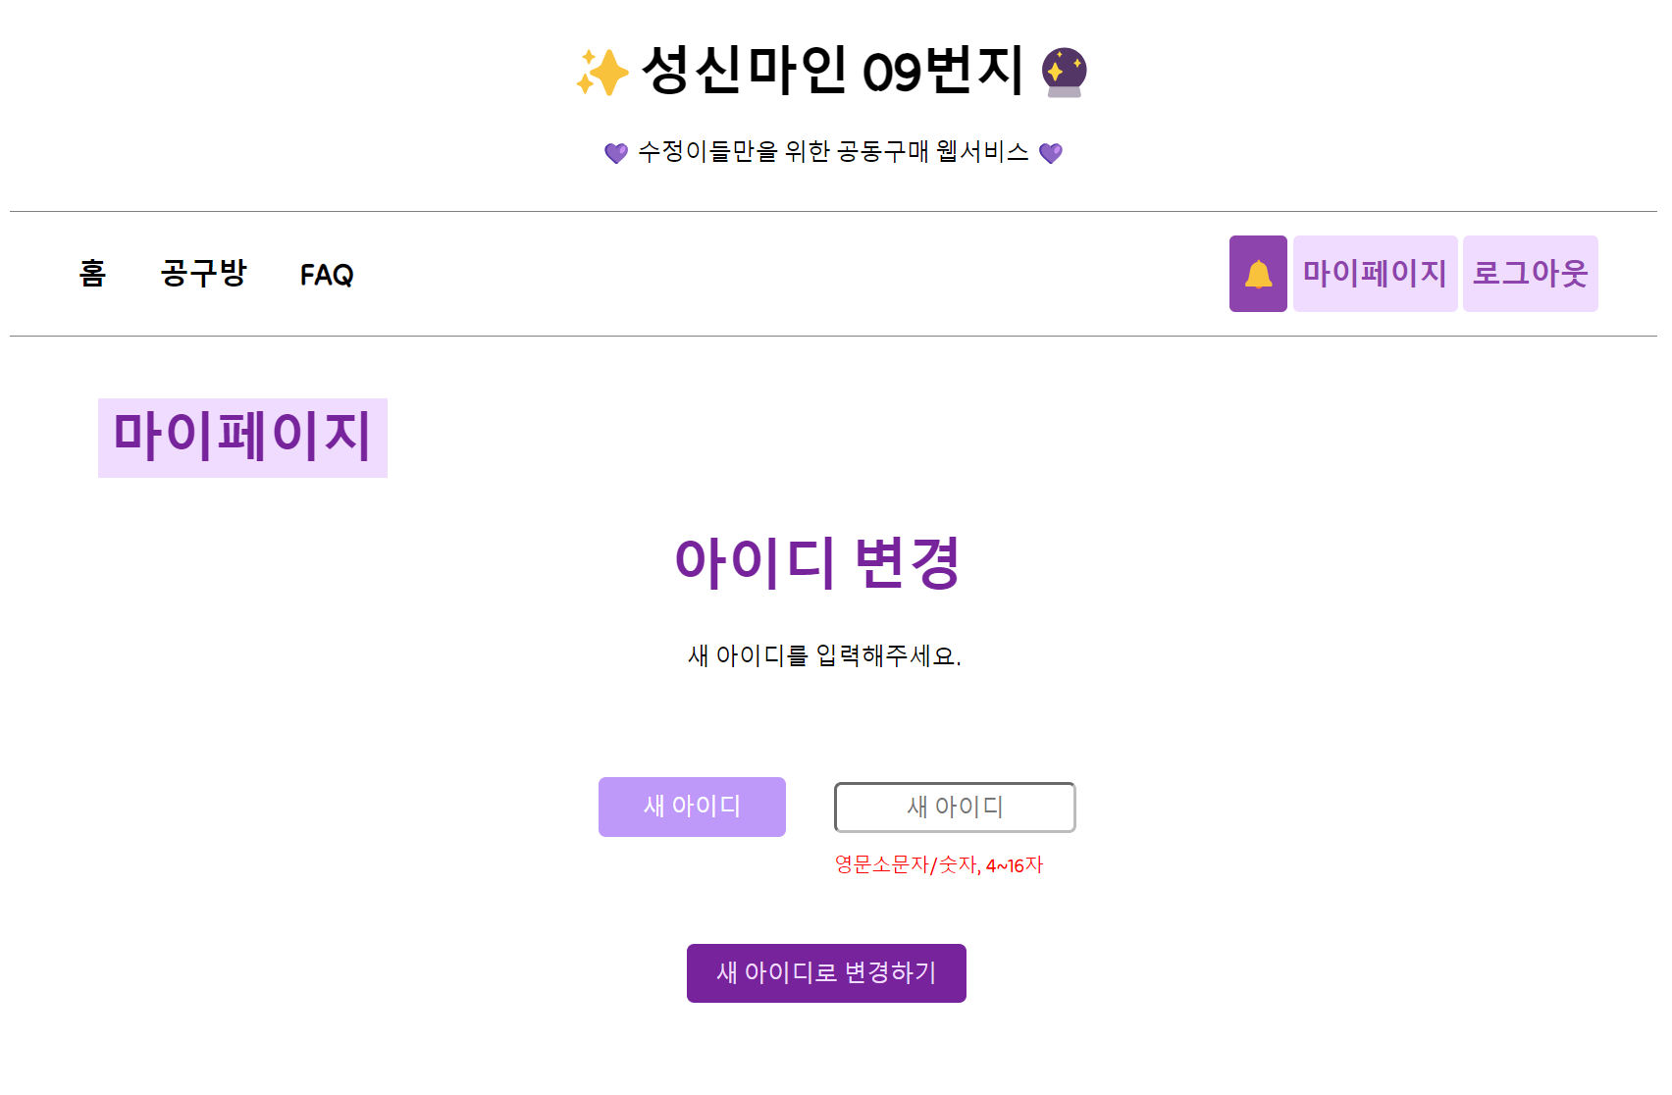
Task: Click the purple 새 아이디 label button
Action: coord(692,807)
